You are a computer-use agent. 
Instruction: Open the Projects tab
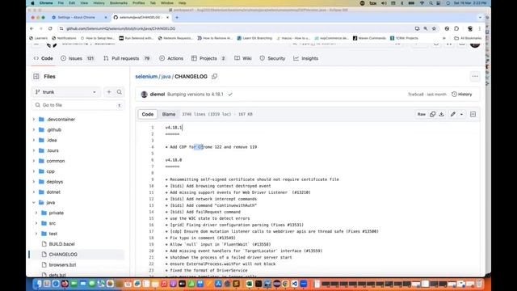click(x=208, y=58)
